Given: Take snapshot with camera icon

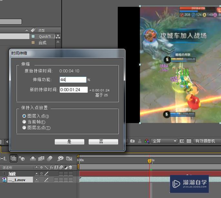Looking at the screenshot, I should tap(132, 141).
